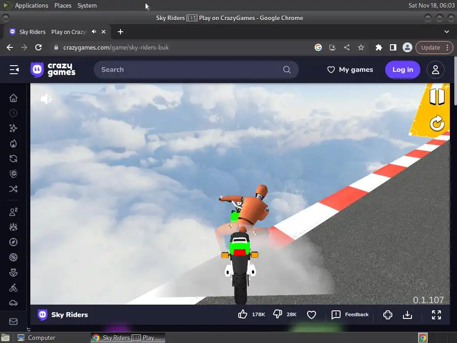Screen dimensions: 457x343
Task: Open the CrazyGames sidebar menu toggle
Action: pyautogui.click(x=14, y=70)
